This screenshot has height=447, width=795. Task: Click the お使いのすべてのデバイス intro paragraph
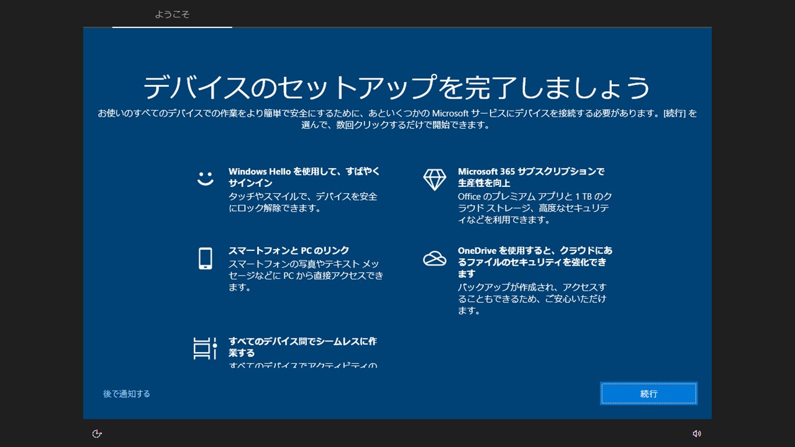(397, 119)
